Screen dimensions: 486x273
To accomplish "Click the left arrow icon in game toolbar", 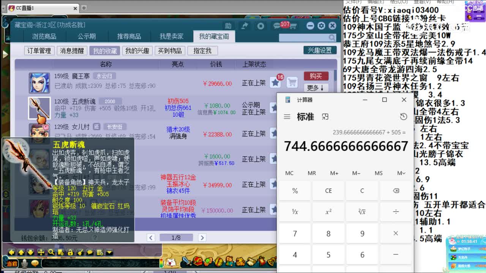I will (x=11, y=252).
